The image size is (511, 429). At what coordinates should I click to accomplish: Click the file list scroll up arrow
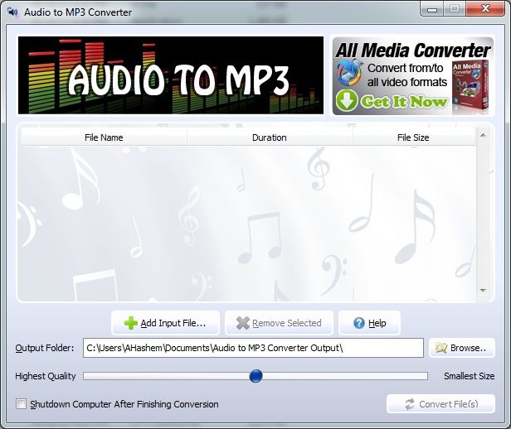(x=484, y=135)
